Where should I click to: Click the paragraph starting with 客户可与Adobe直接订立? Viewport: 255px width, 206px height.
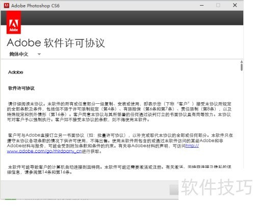click(x=120, y=143)
